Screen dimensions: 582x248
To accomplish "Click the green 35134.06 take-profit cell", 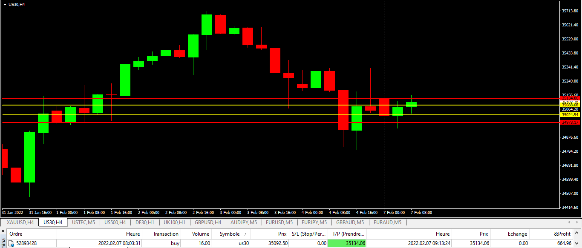I will pos(347,243).
